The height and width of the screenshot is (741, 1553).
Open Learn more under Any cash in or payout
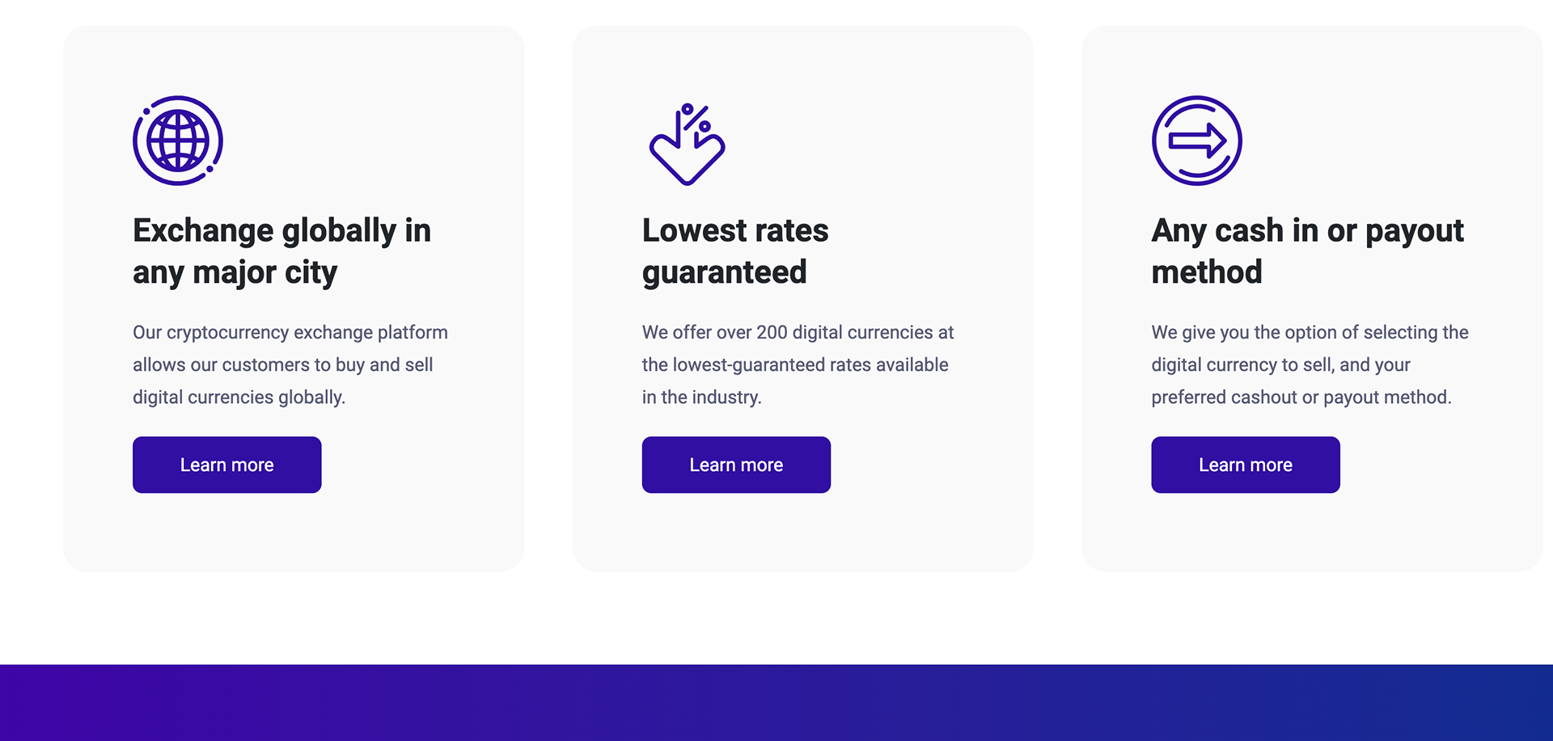tap(1246, 465)
